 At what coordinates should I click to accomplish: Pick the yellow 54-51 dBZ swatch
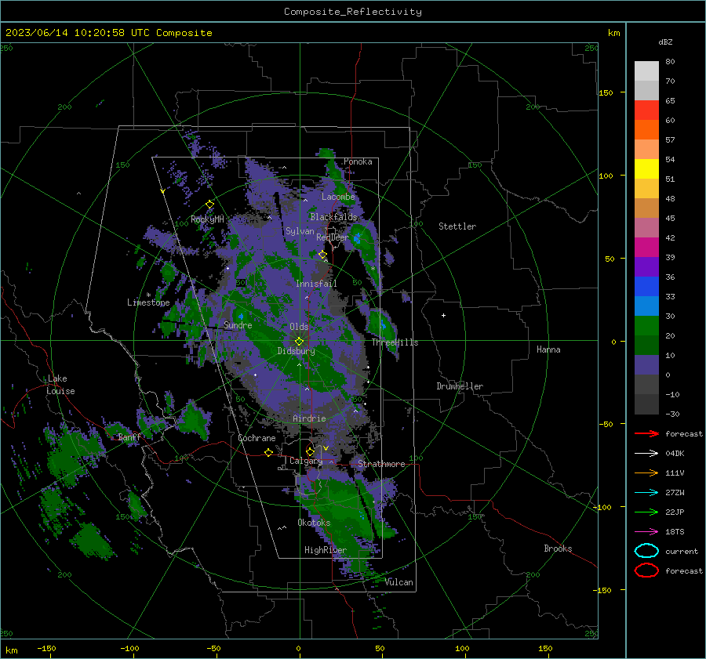click(x=646, y=169)
